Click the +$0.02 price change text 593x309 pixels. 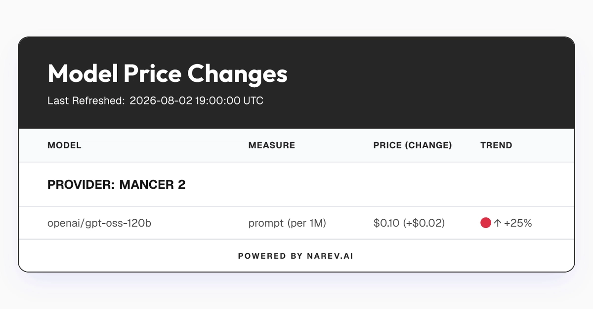423,223
